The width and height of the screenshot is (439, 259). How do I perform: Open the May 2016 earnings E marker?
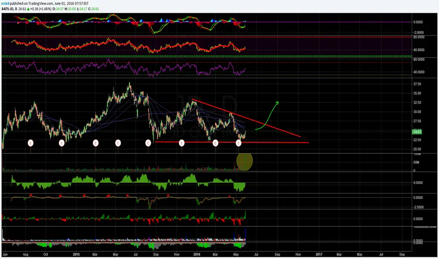(238, 143)
